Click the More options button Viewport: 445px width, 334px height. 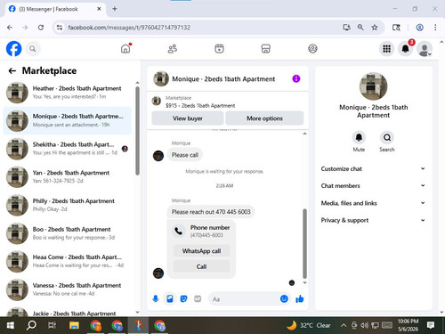[264, 118]
